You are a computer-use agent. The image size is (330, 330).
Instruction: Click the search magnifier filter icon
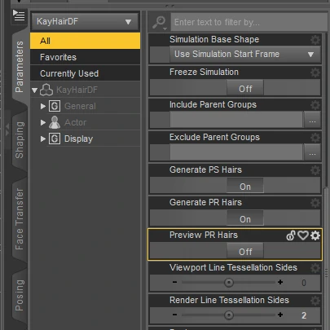(160, 23)
